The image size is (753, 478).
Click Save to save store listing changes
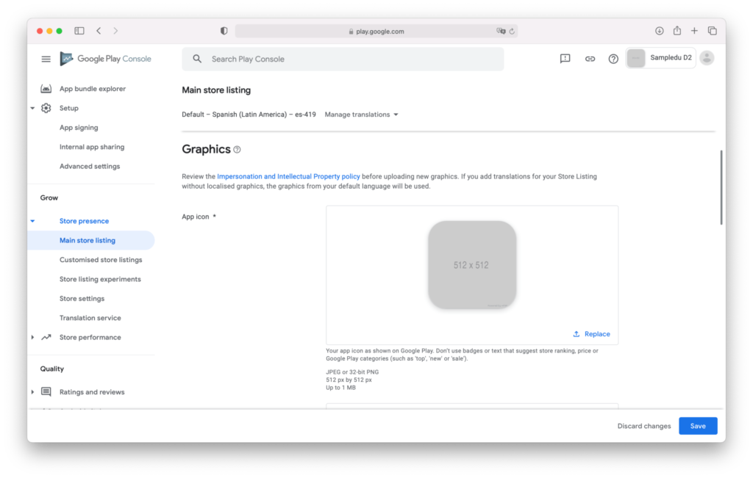point(697,426)
